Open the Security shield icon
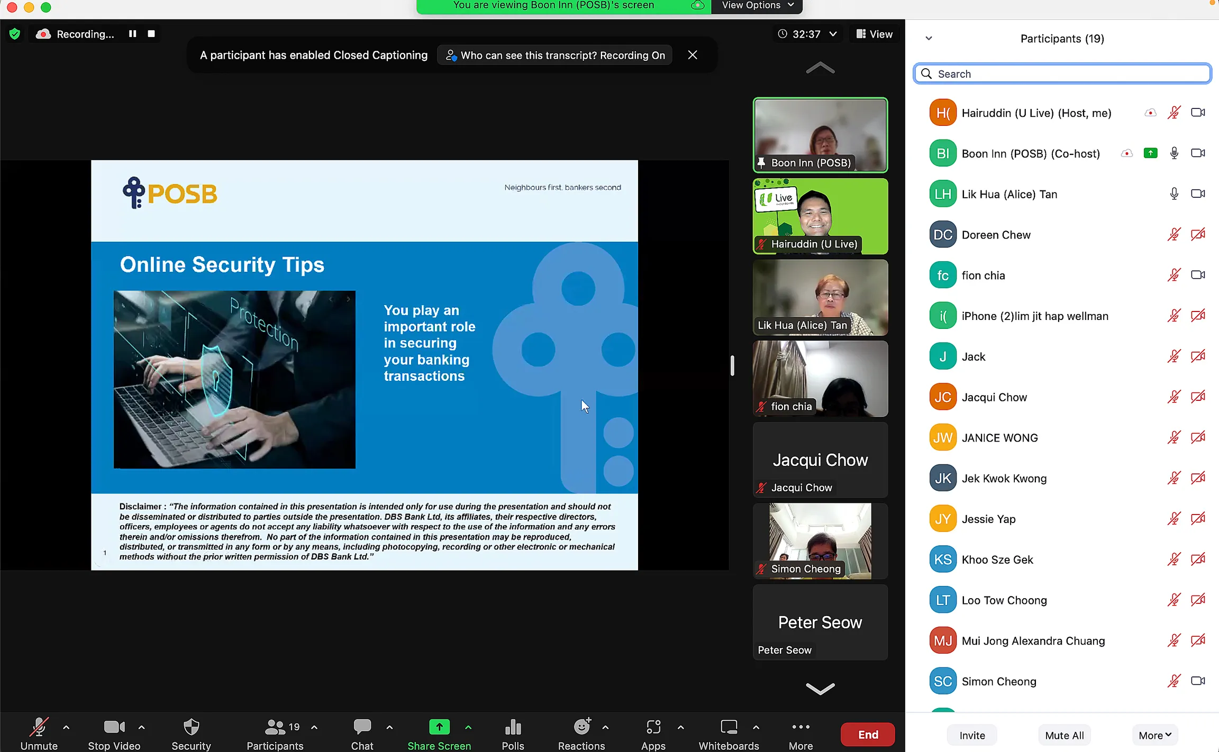This screenshot has width=1219, height=752. tap(191, 727)
